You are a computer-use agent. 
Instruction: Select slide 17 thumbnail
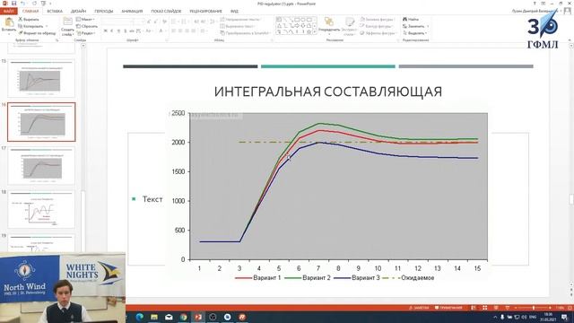click(41, 165)
